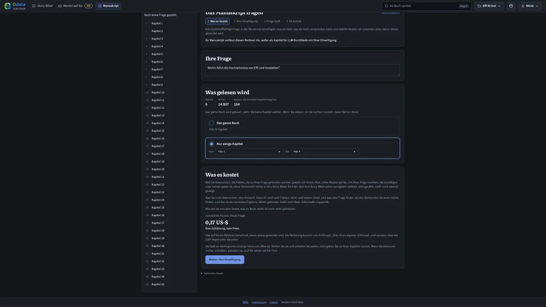Screen dimensions: 546x307
Task: Expand the Technische Details disclosure
Action: [212, 273]
